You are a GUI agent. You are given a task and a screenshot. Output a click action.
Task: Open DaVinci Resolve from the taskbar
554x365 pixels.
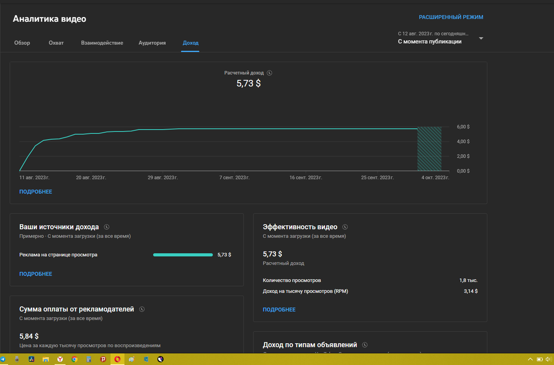pyautogui.click(x=31, y=359)
